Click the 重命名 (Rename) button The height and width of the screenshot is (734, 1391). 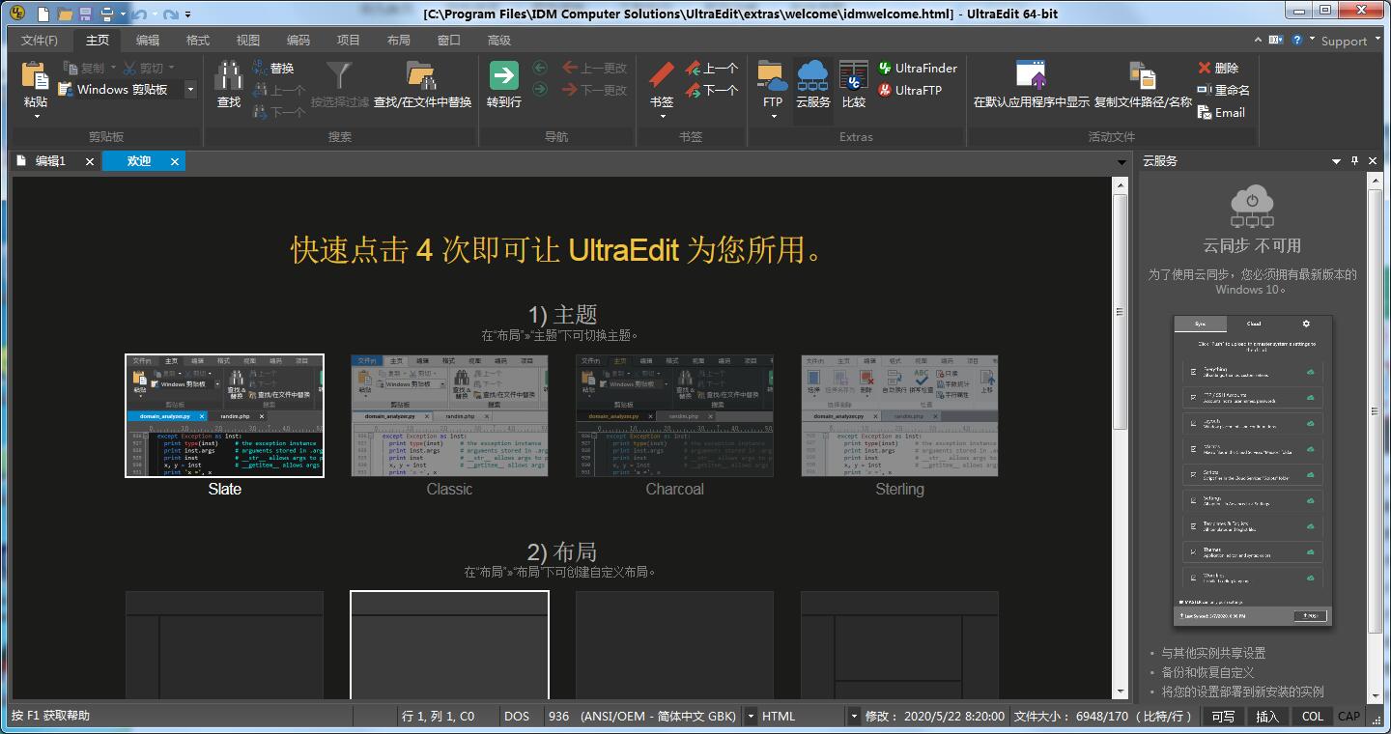tap(1223, 90)
